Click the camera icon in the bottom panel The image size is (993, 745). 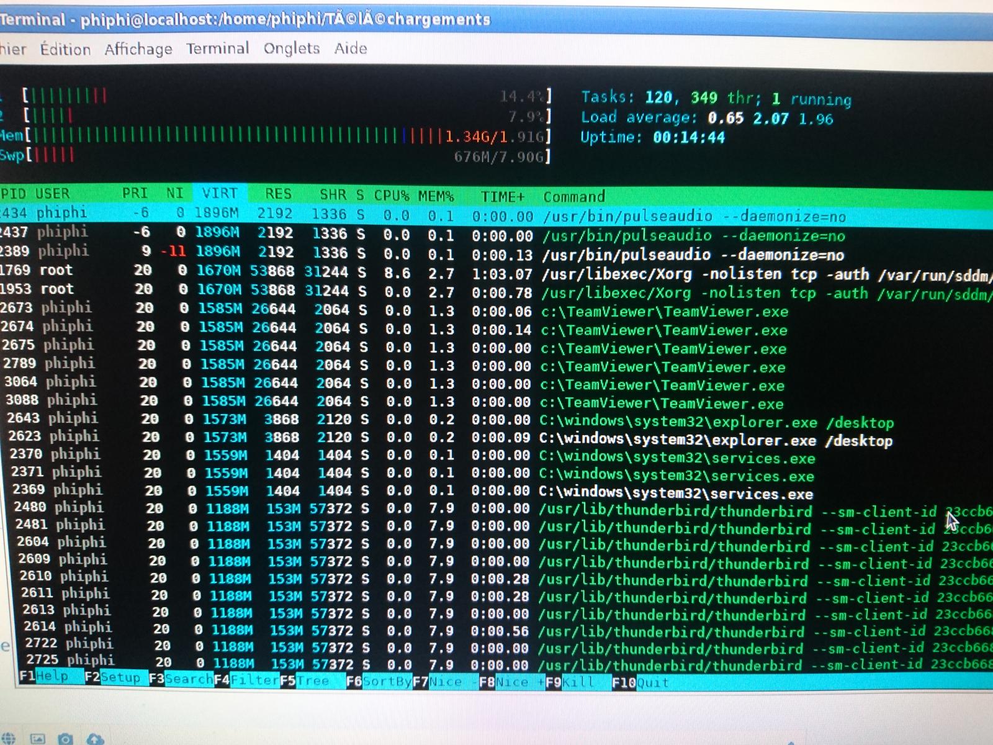click(x=65, y=739)
